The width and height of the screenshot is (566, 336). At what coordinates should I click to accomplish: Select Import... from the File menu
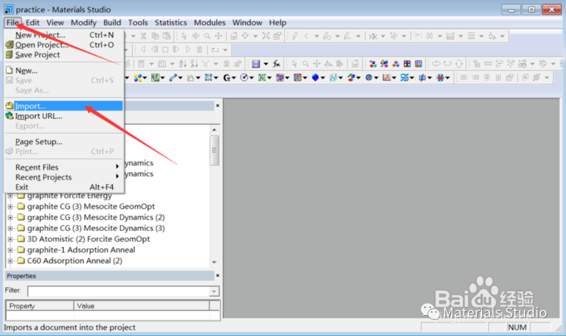pyautogui.click(x=31, y=106)
